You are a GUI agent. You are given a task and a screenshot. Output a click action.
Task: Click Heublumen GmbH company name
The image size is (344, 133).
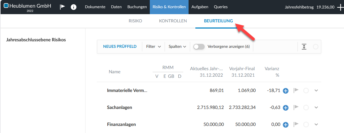coord(30,5)
